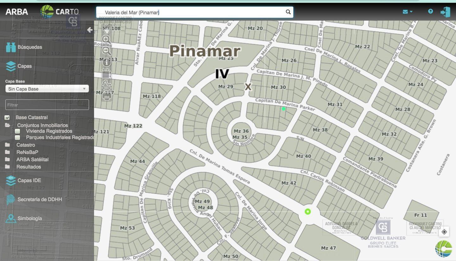Open the help question mark icon
The width and height of the screenshot is (456, 261).
point(430,11)
